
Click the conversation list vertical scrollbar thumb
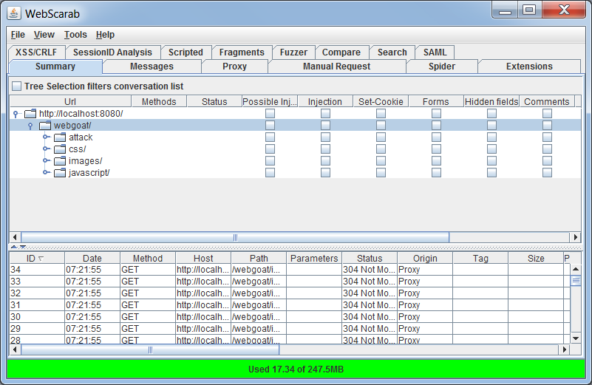576,281
